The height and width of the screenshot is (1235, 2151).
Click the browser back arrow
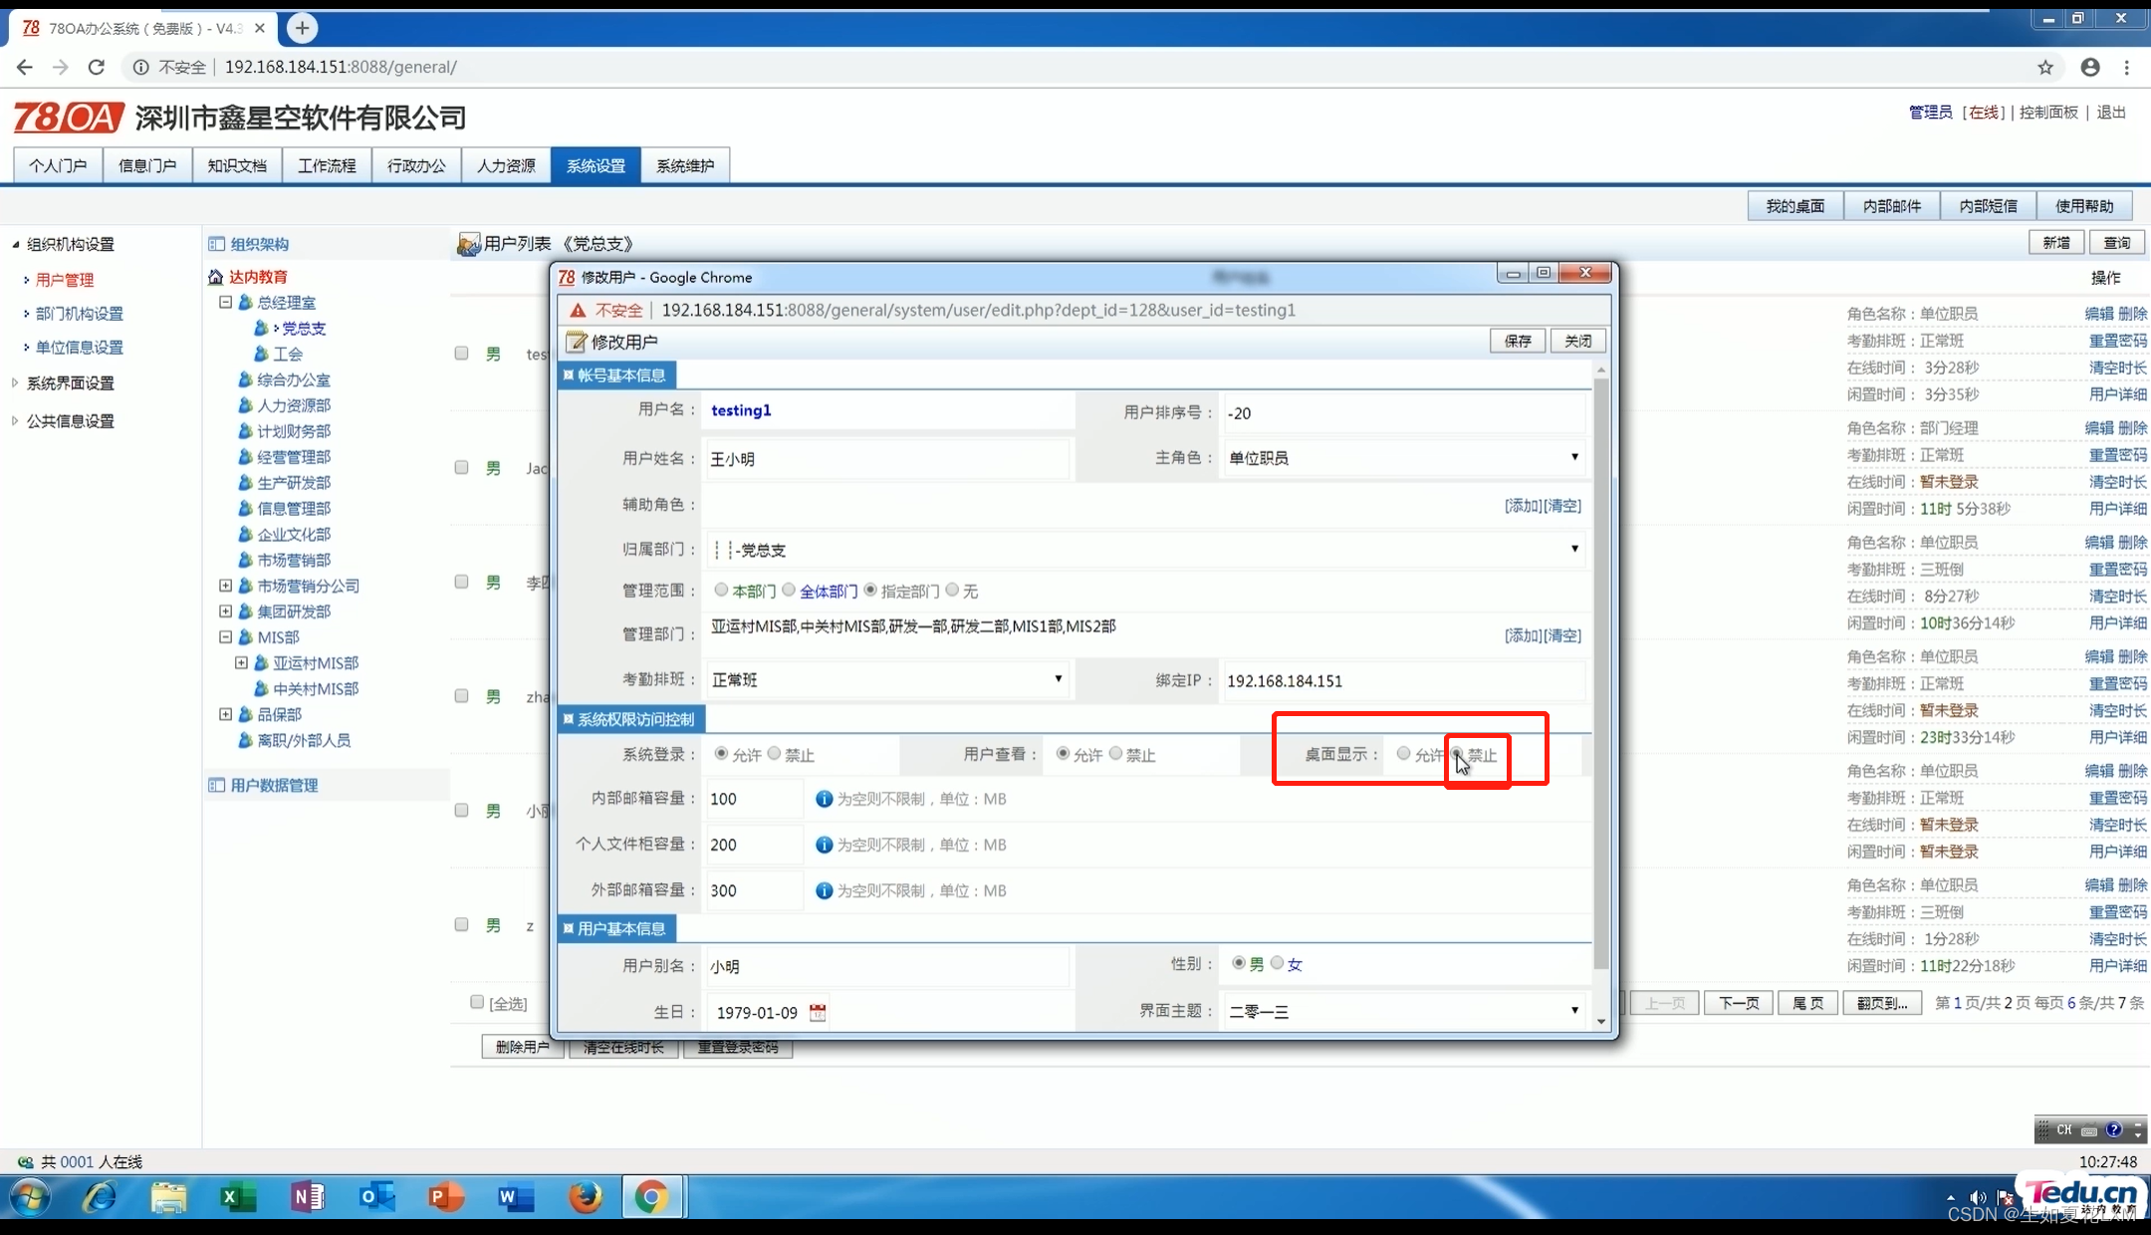(25, 67)
